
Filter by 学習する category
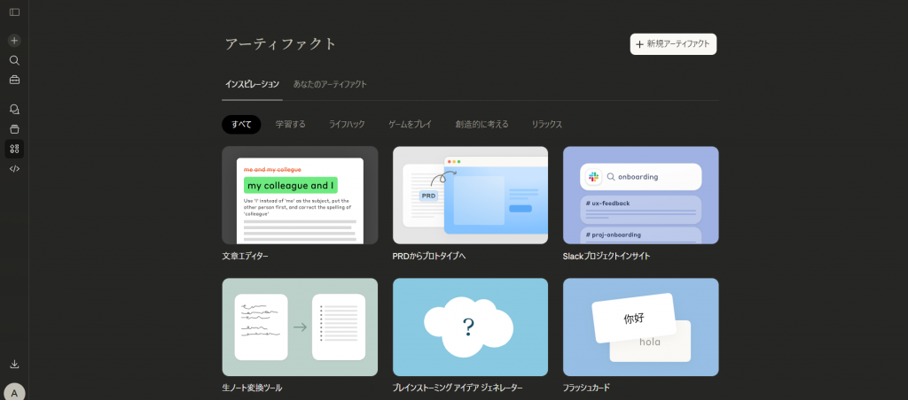[x=290, y=125]
